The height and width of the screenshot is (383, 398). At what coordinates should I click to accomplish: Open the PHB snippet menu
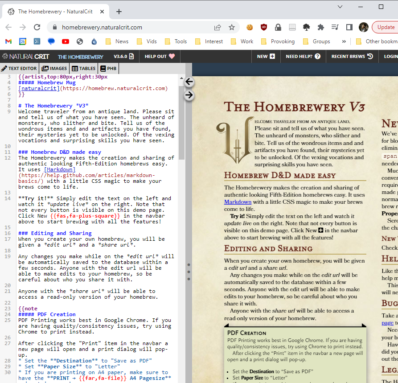pyautogui.click(x=108, y=68)
